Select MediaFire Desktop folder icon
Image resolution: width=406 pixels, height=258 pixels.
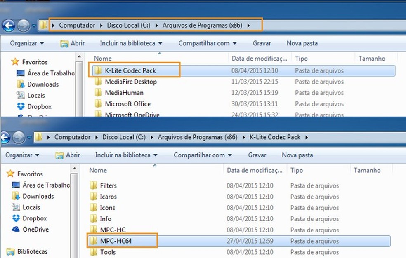click(x=98, y=82)
